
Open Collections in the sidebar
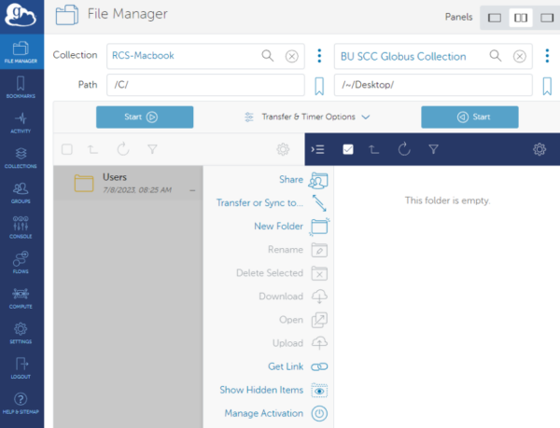click(x=21, y=158)
